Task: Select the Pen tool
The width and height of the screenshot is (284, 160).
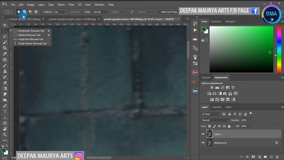Action: (5, 106)
